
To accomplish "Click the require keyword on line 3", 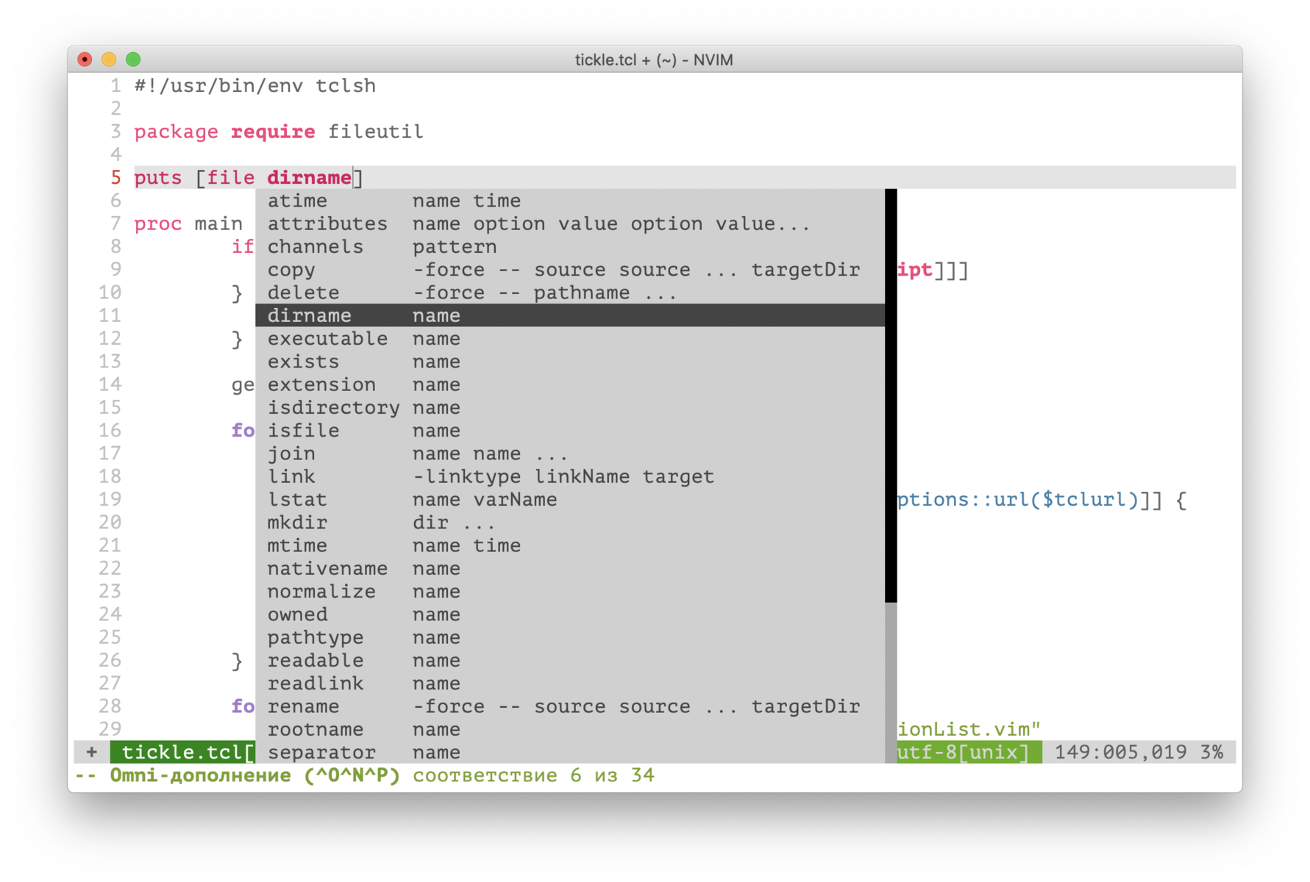I will tap(273, 132).
